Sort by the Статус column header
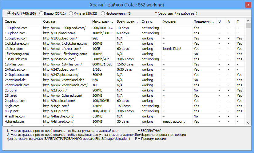Screen dimensions: 254x153 150,21
